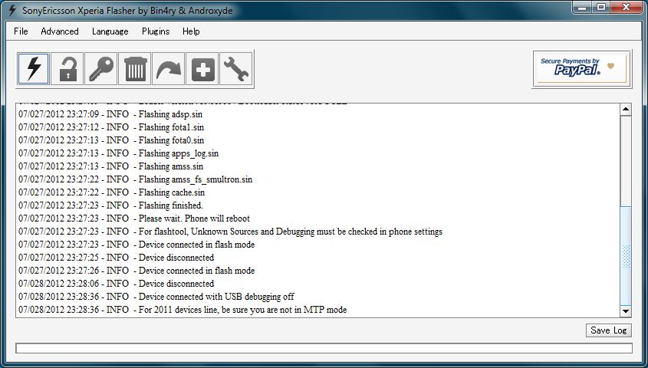Click the key icon in toolbar

click(x=101, y=69)
